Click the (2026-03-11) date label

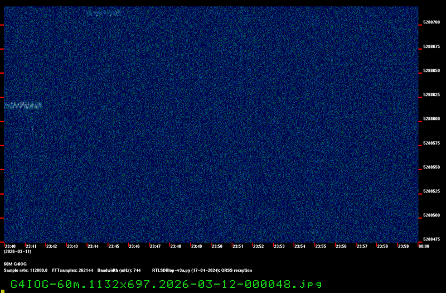(18, 252)
